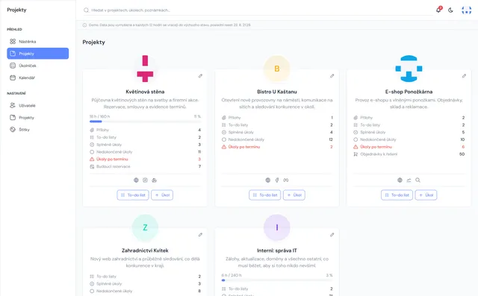Click the info icon in the demo banner
Screen dimensions: 478x296
pyautogui.click(x=84, y=25)
